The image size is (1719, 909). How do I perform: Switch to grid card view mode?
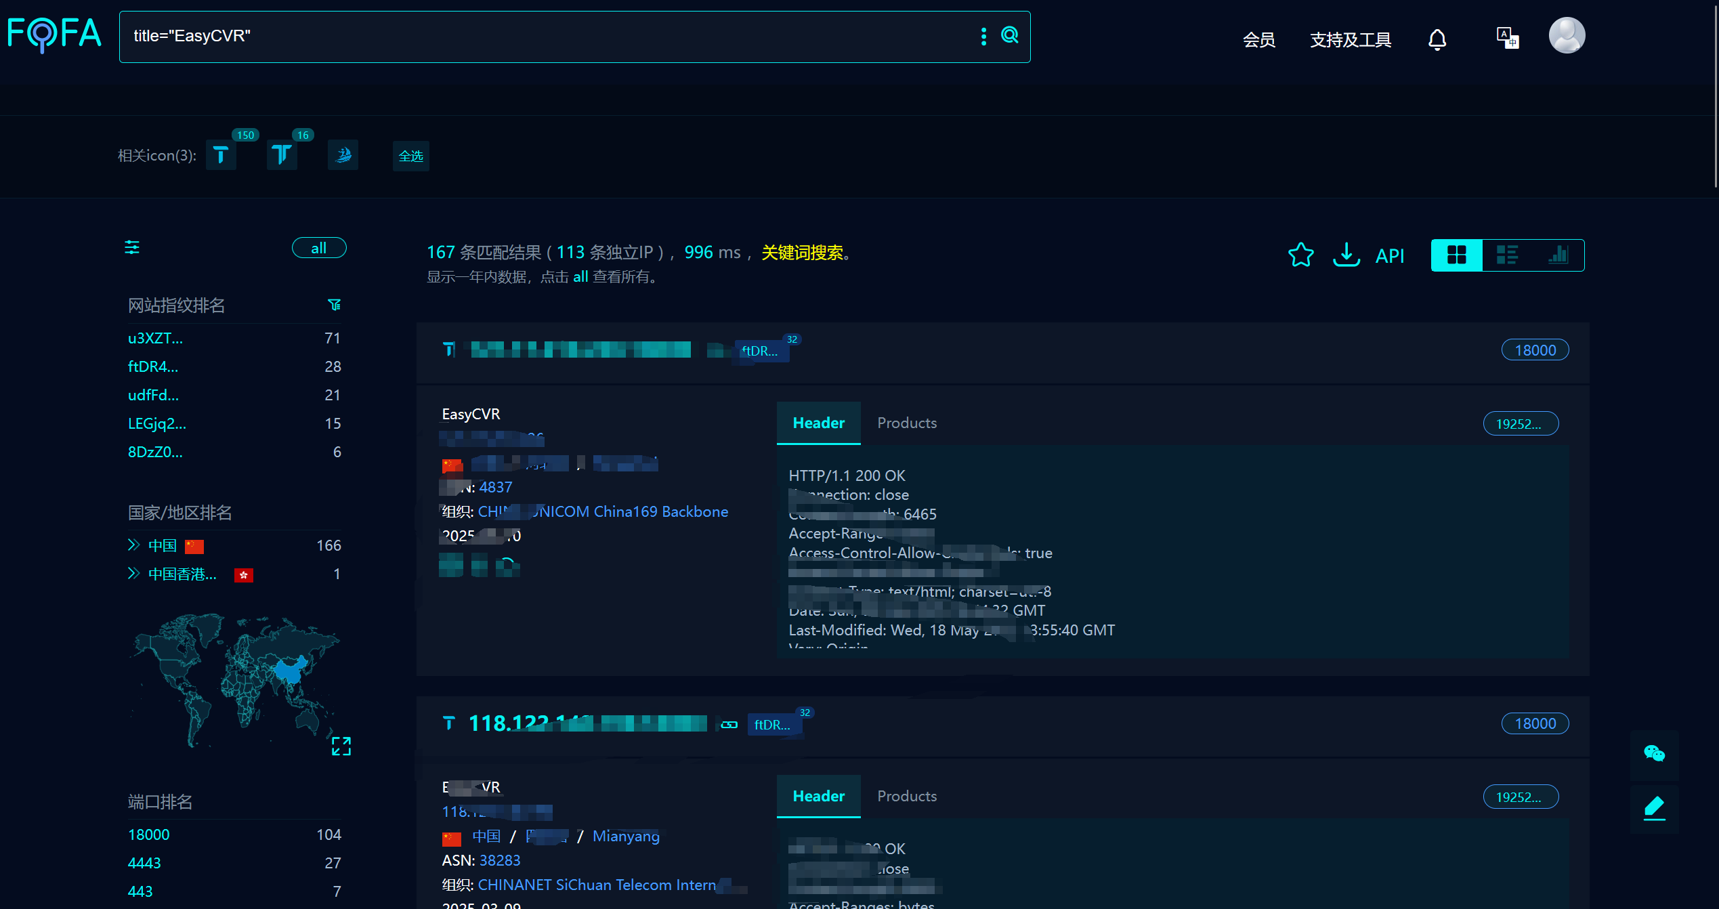point(1456,255)
